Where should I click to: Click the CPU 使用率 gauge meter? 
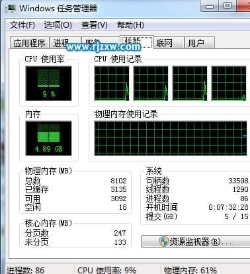click(x=48, y=83)
